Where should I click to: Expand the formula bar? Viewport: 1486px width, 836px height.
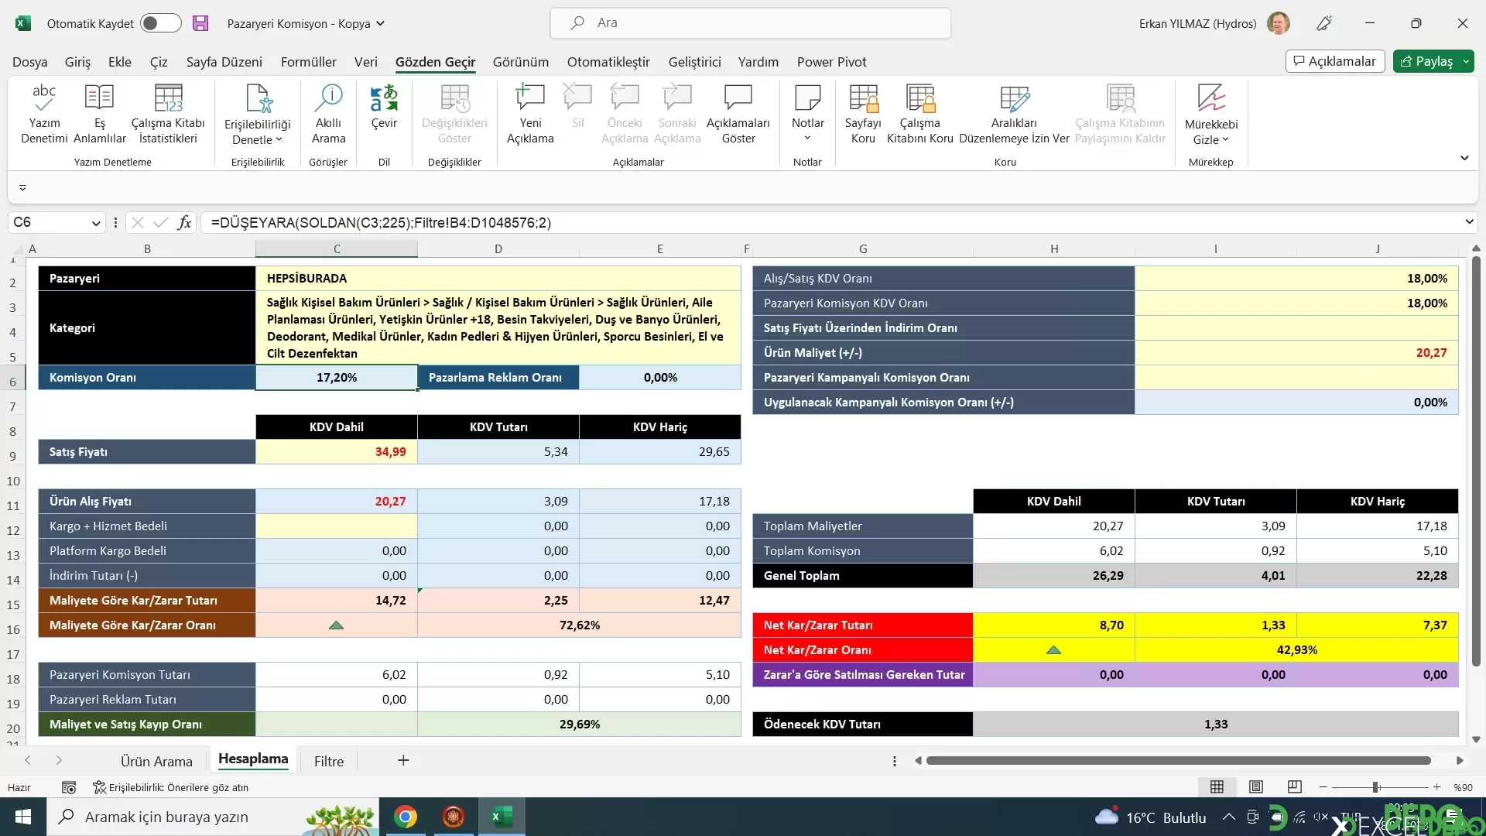click(1469, 222)
